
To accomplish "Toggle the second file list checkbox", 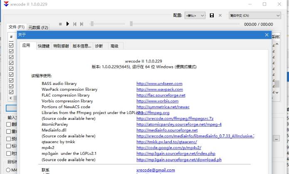I will click(11, 51).
